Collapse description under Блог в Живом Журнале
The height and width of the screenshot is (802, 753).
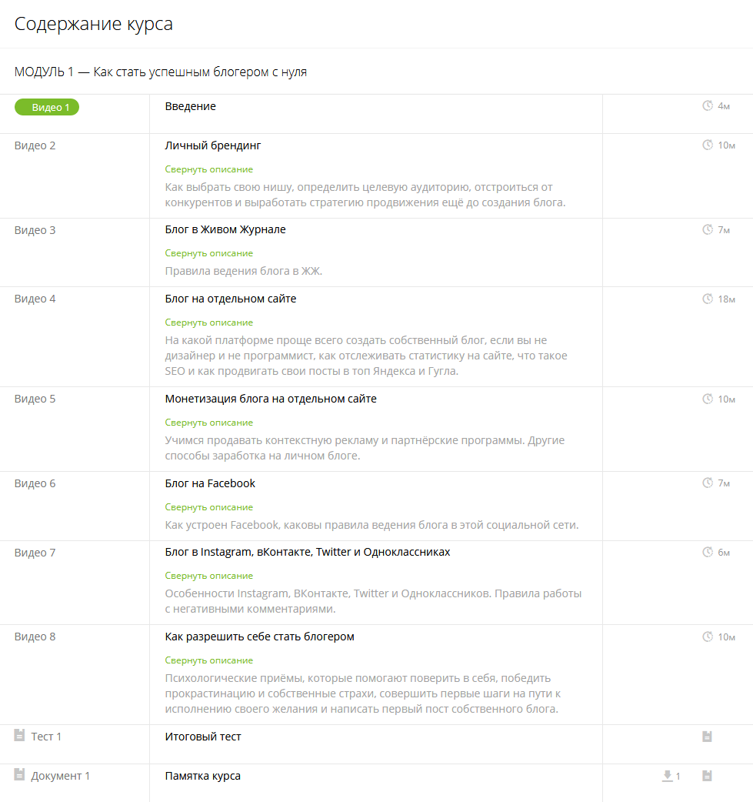[208, 253]
